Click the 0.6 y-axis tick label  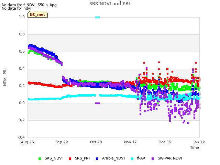point(22,51)
